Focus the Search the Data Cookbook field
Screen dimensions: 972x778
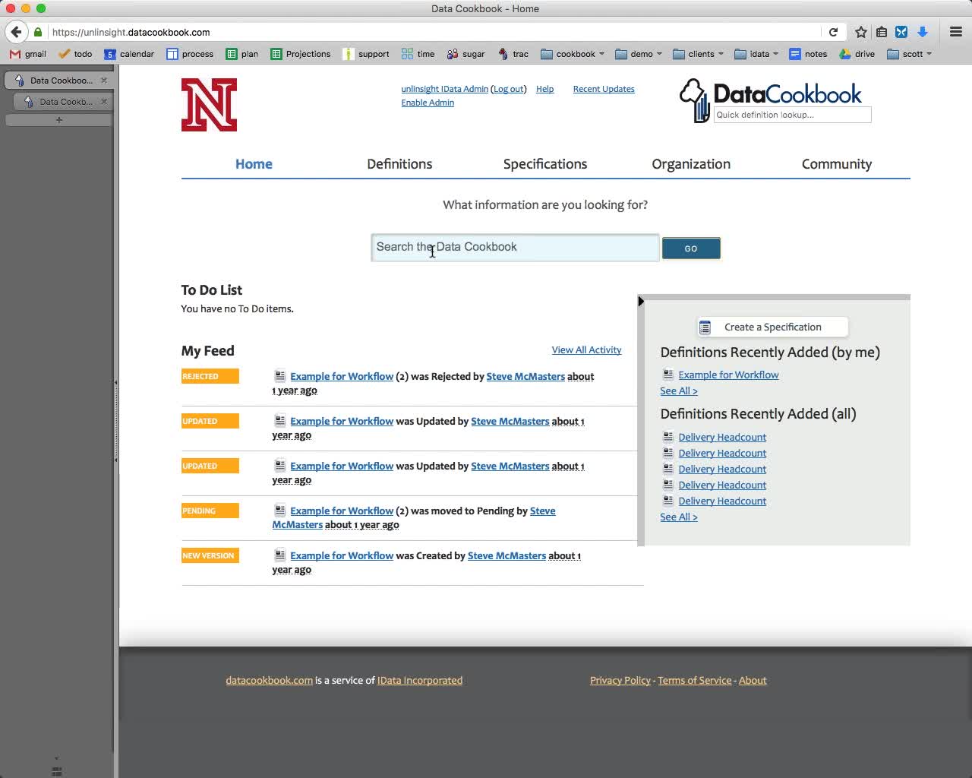(515, 248)
